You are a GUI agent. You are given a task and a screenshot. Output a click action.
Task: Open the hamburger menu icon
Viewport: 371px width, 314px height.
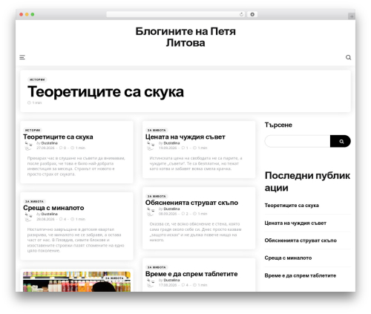click(22, 57)
